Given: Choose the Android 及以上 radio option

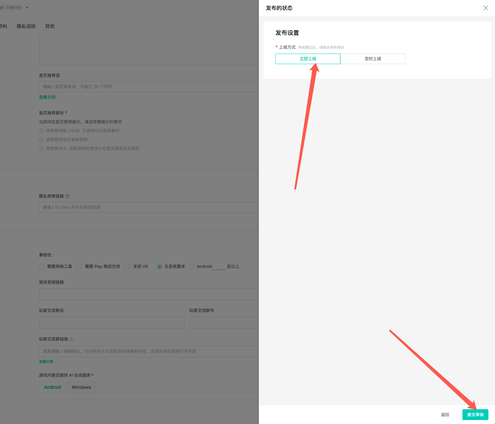Looking at the screenshot, I should pos(192,267).
